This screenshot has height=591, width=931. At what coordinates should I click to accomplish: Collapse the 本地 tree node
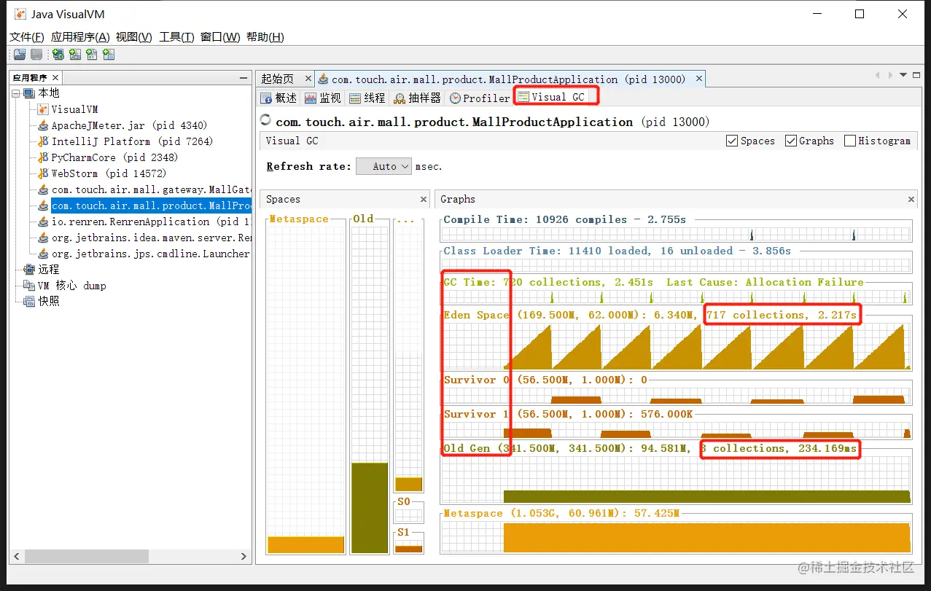pos(16,93)
